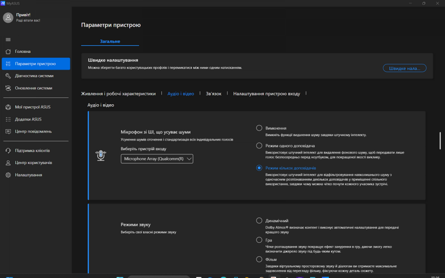This screenshot has width=445, height=278.
Task: Click the MyASUS logo in title bar
Action: pyautogui.click(x=3, y=3)
